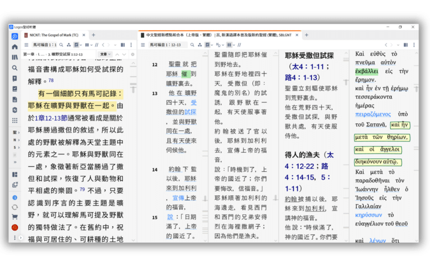Click the parallel resources slashes in NICNT panel
The width and height of the screenshot is (430, 268).
(x=97, y=45)
